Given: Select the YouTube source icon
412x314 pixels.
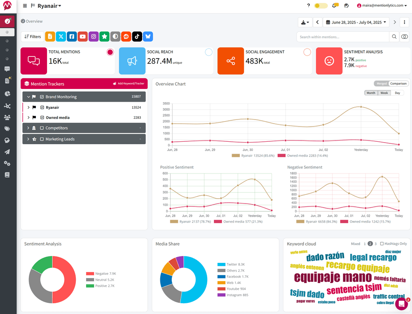Looking at the screenshot, I should click(82, 36).
